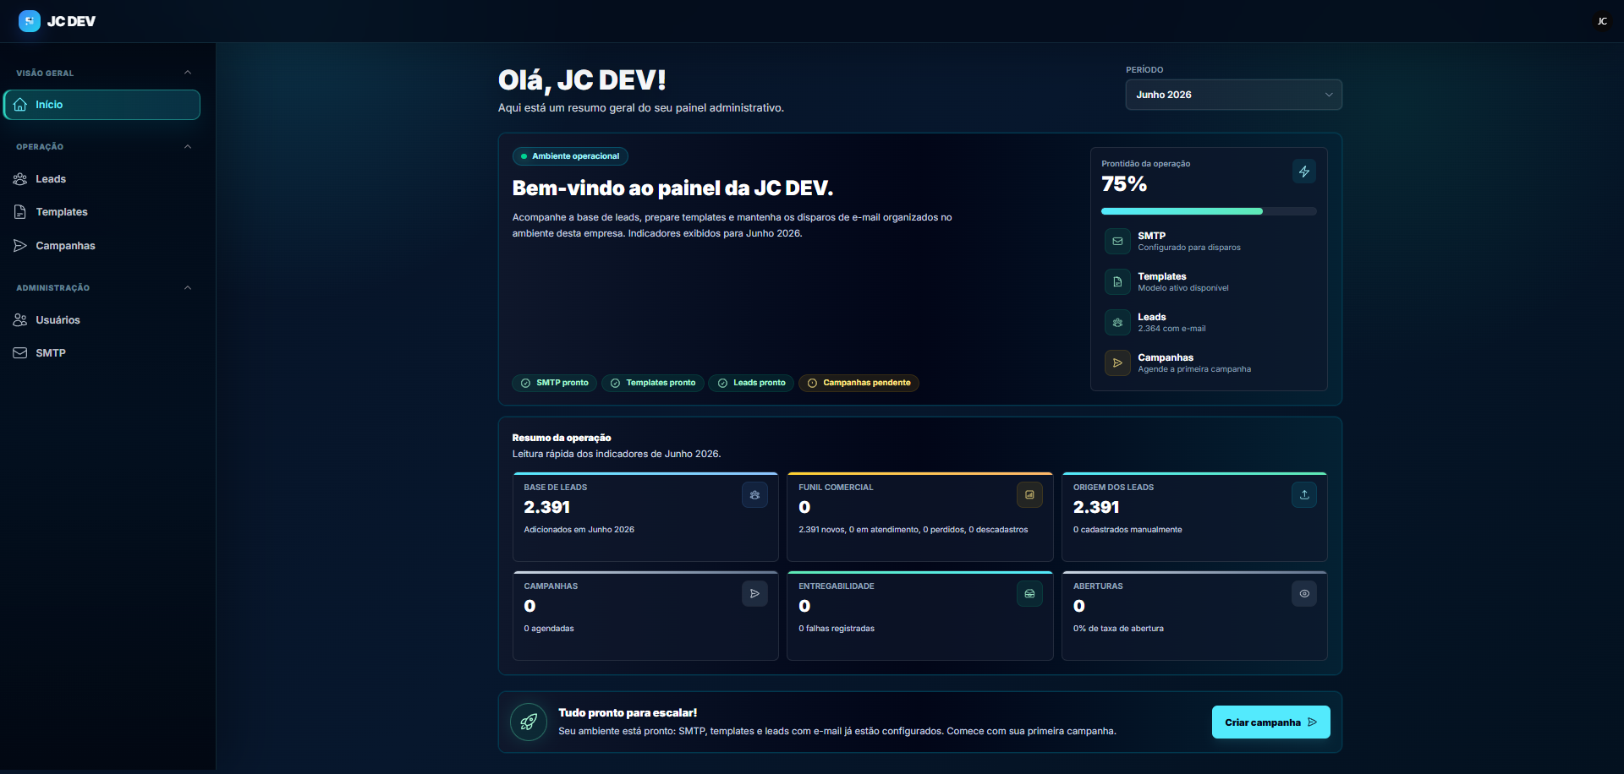Click the 75% readiness progress bar
1624x774 pixels.
tap(1209, 211)
